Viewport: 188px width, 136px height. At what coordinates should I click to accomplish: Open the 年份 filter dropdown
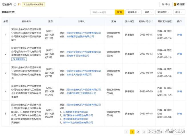click(x=179, y=12)
